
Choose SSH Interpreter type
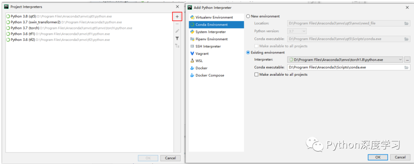pos(217,46)
